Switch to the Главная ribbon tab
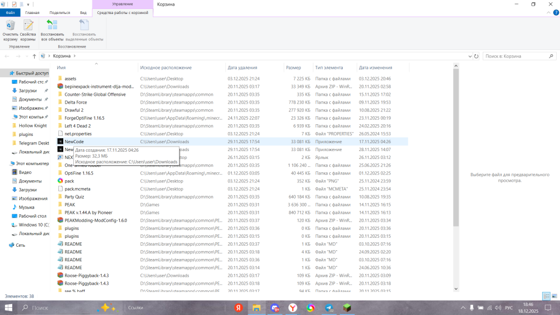Viewport: 560px width, 315px height. tap(32, 12)
